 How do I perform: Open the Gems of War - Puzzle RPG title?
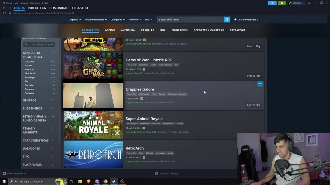tap(149, 60)
